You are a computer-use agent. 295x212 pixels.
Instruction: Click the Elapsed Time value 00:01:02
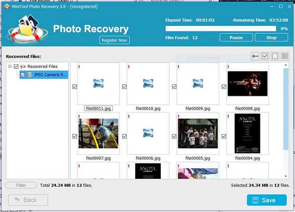click(x=205, y=20)
